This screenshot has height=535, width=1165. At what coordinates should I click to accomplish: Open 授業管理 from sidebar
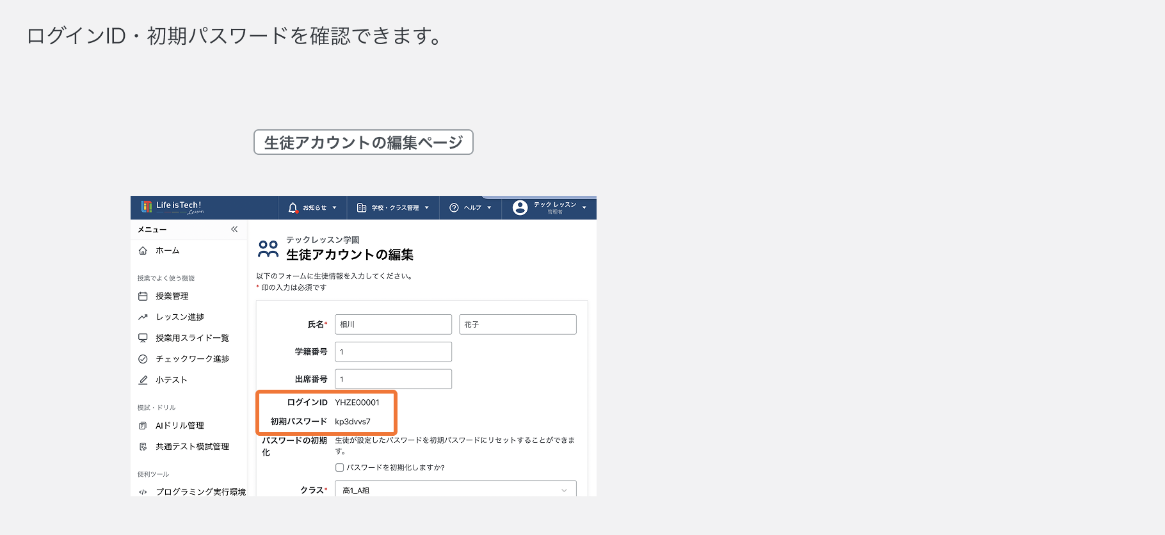point(172,296)
